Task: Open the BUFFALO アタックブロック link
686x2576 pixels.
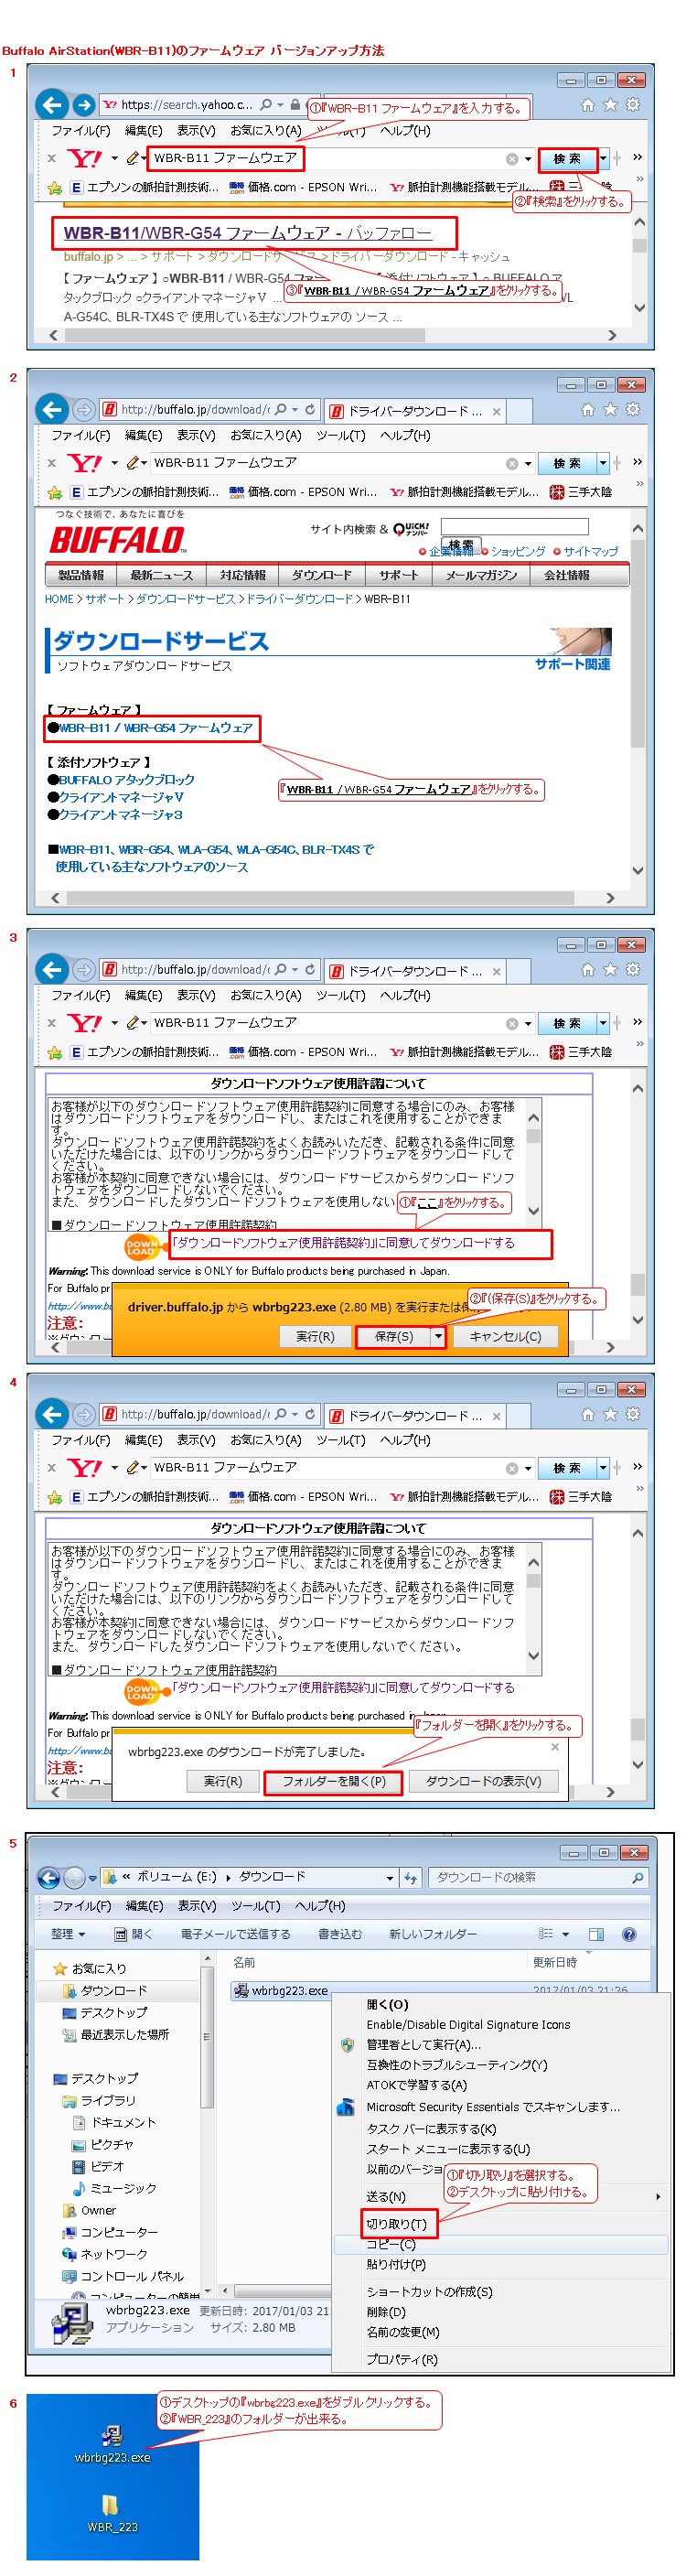Action: (x=127, y=780)
